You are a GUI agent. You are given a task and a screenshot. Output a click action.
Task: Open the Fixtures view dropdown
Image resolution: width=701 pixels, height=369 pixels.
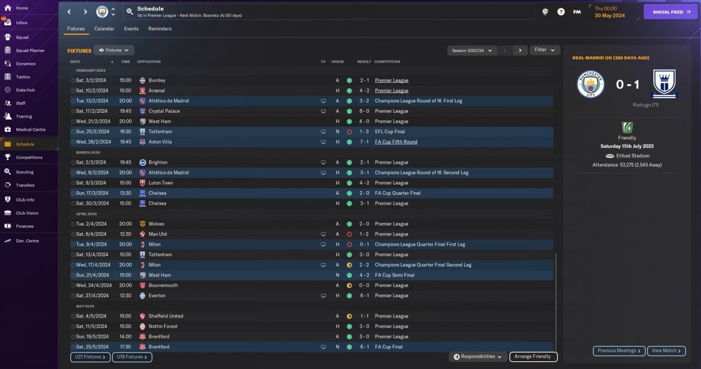(x=114, y=50)
